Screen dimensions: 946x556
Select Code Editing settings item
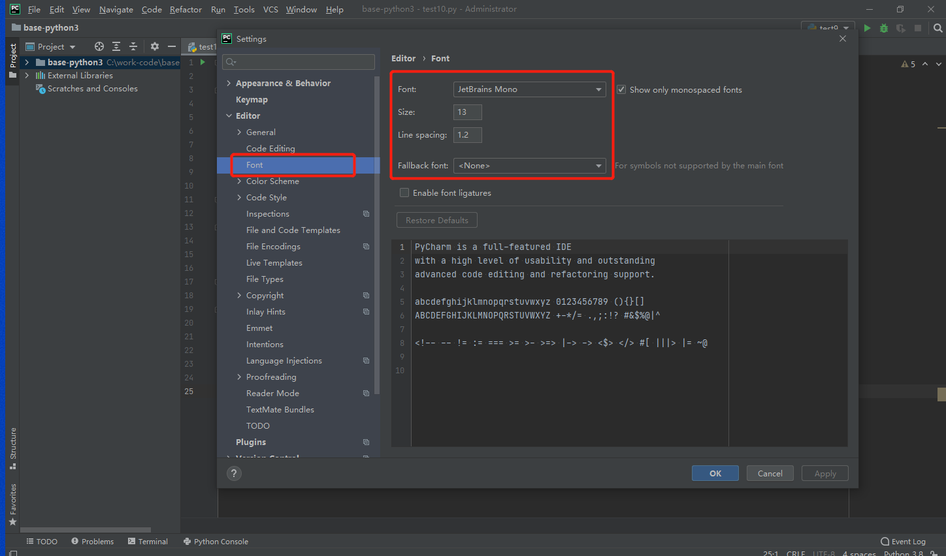coord(270,149)
